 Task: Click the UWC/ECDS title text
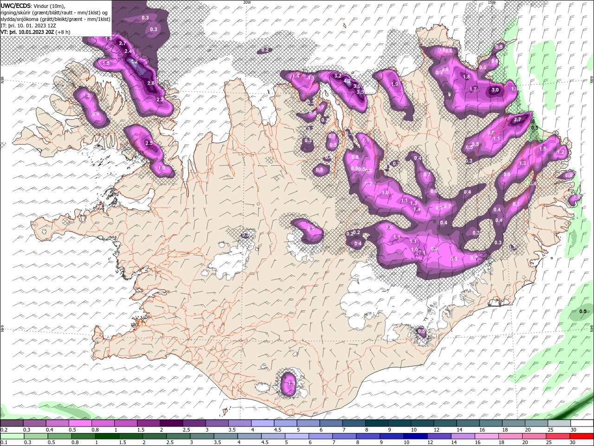(16, 6)
